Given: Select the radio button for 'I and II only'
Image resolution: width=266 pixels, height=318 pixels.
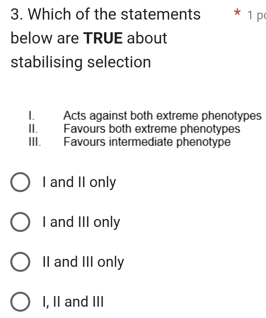Looking at the screenshot, I should click(x=21, y=182).
